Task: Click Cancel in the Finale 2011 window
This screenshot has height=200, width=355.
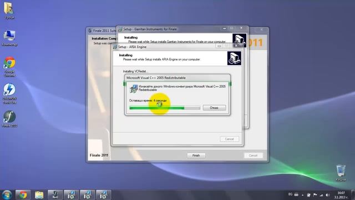Action: click(x=253, y=156)
